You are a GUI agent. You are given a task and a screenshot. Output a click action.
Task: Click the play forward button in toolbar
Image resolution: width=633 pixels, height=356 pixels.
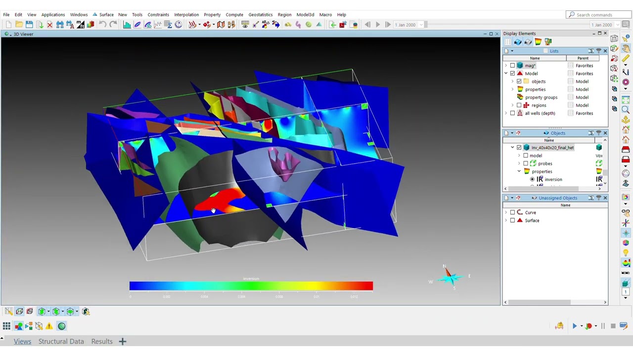click(x=378, y=25)
